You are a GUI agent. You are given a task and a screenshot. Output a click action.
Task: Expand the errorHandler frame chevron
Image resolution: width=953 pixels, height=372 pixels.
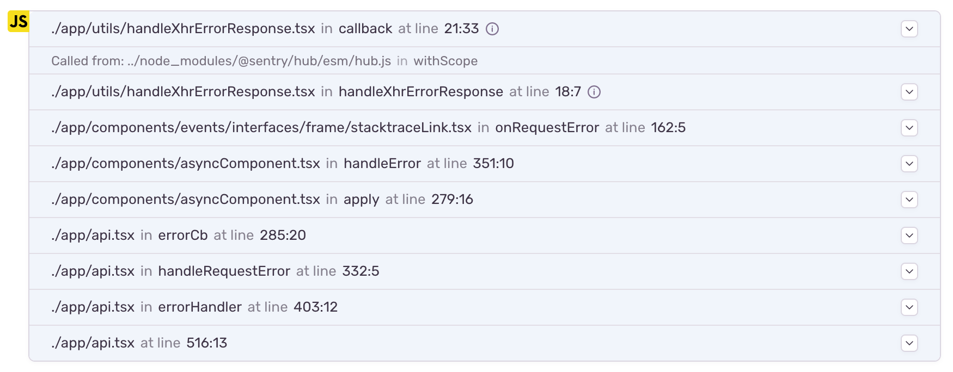pyautogui.click(x=909, y=307)
